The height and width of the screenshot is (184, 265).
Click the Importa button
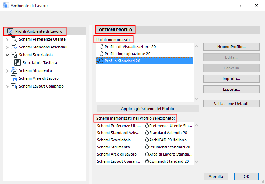tap(231, 79)
